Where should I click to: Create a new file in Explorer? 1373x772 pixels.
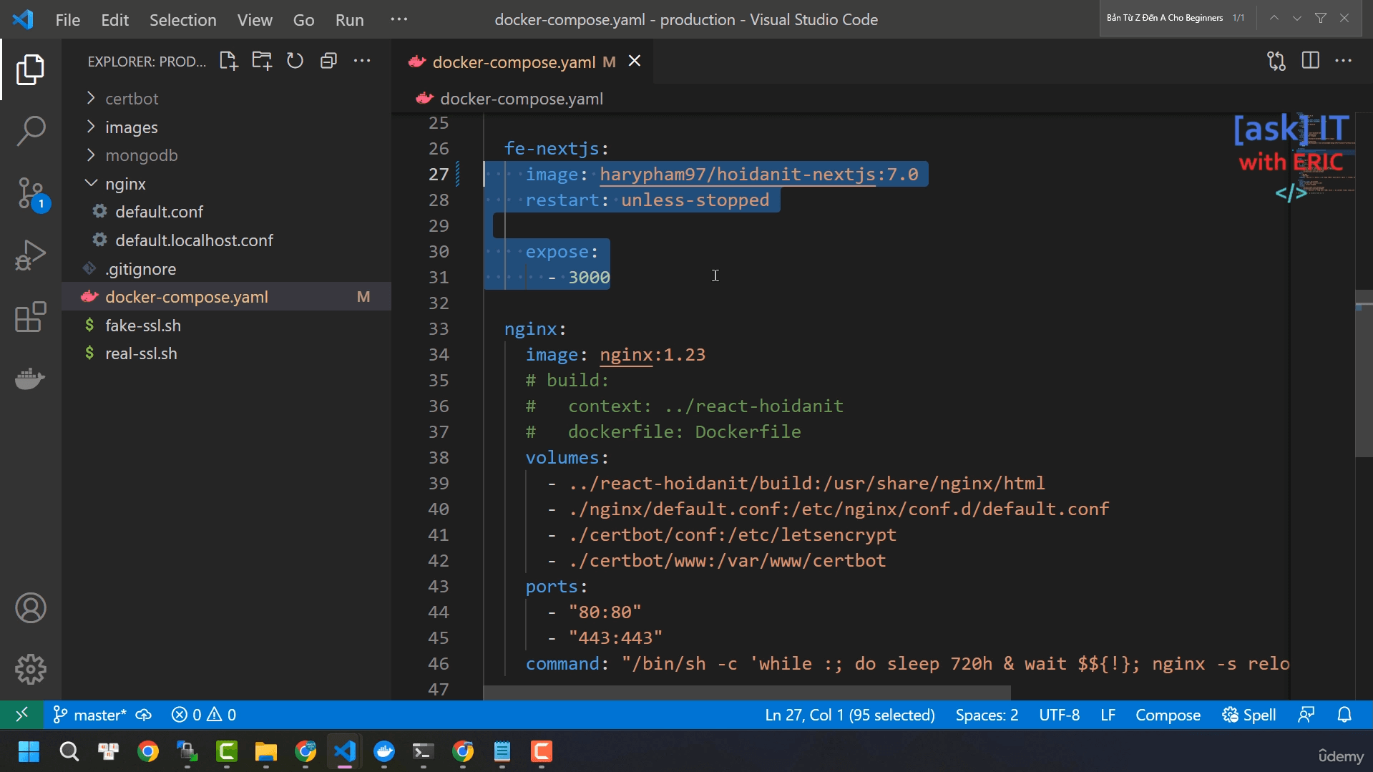(228, 61)
